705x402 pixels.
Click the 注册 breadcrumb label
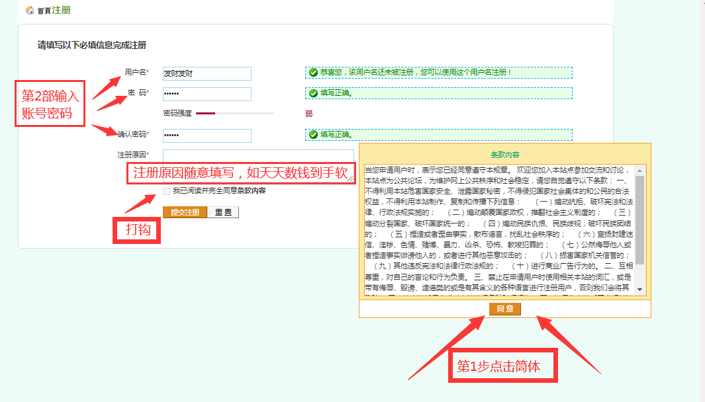point(61,11)
